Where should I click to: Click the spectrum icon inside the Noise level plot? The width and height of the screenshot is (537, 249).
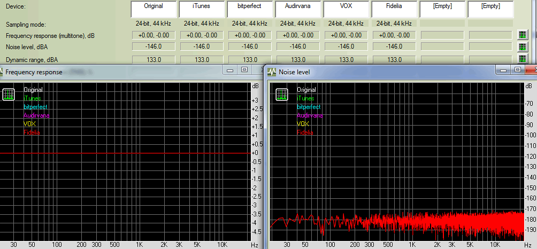(x=282, y=95)
